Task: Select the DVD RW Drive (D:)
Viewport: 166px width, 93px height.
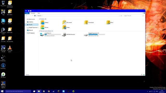Action: click(68, 34)
